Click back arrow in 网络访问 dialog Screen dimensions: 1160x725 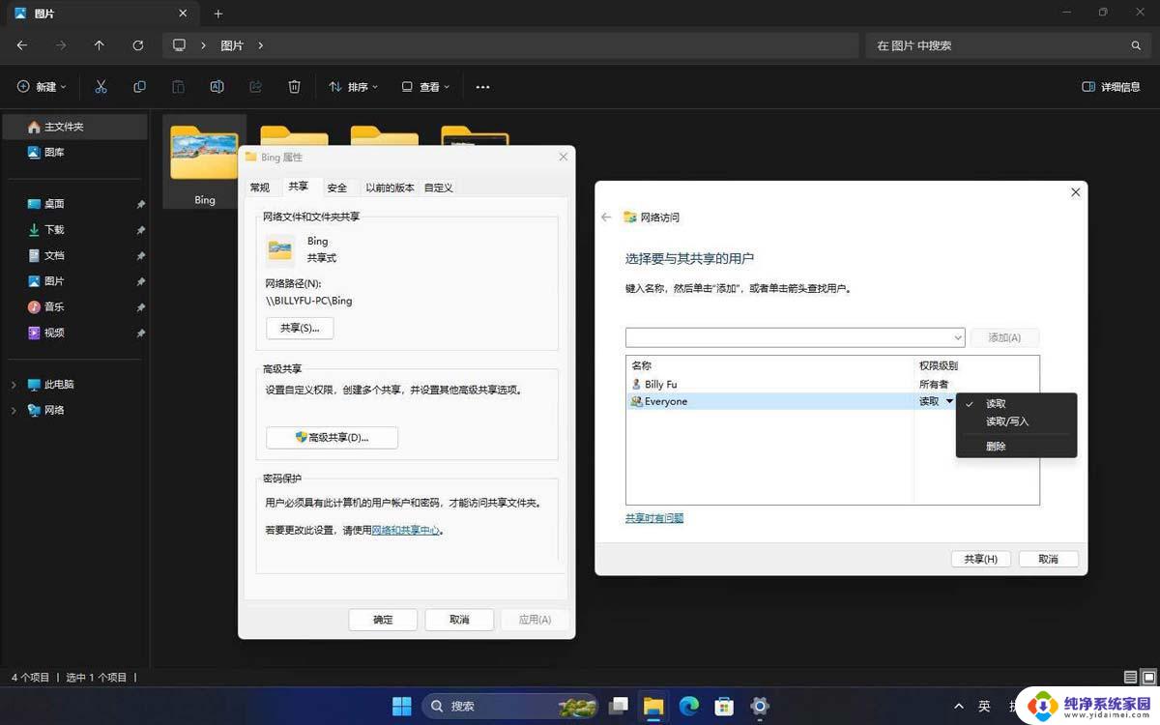coord(606,217)
